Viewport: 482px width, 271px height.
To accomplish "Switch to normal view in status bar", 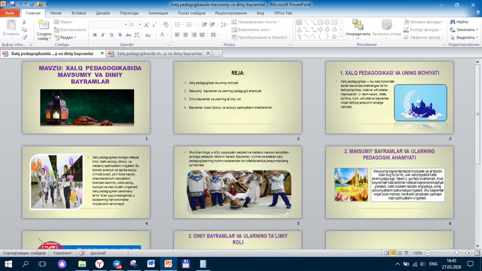I will (386, 253).
